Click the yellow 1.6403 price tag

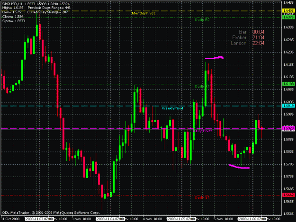tap(288, 11)
